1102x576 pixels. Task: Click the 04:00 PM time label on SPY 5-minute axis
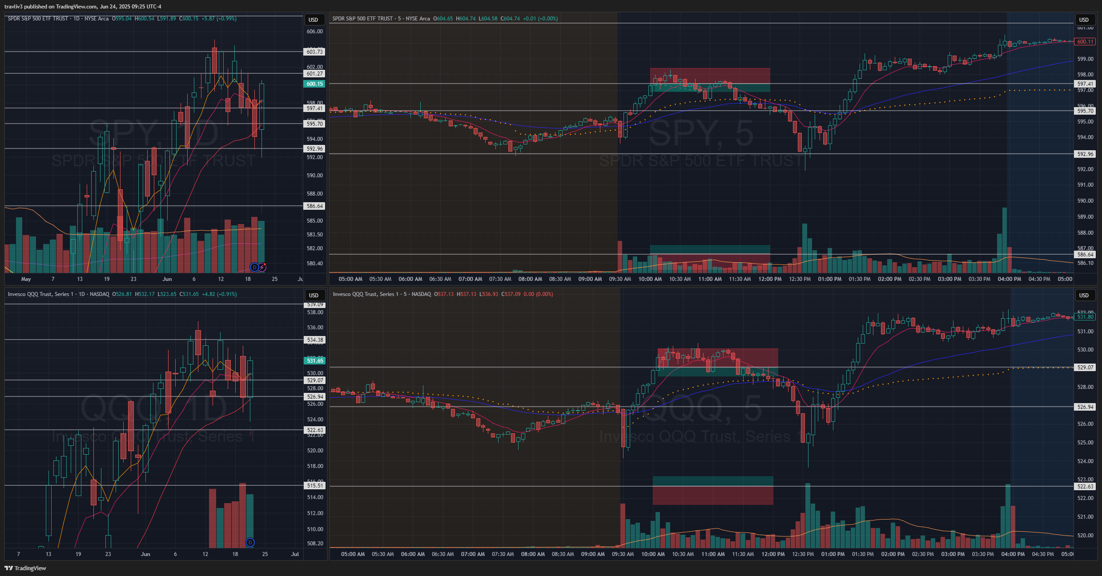pos(1009,279)
